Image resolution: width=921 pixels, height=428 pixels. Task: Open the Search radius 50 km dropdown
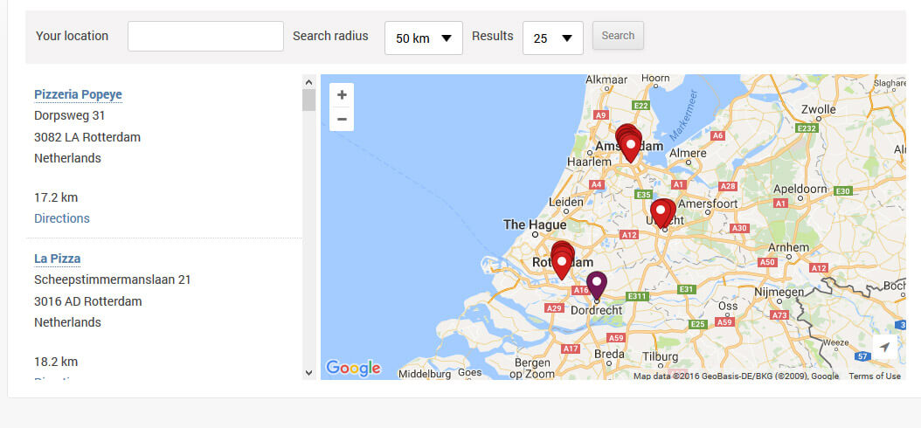[424, 38]
